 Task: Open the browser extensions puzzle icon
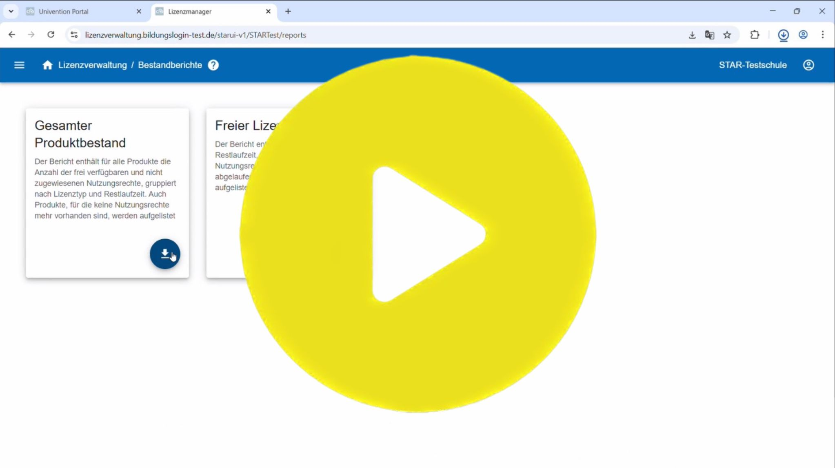(x=755, y=35)
